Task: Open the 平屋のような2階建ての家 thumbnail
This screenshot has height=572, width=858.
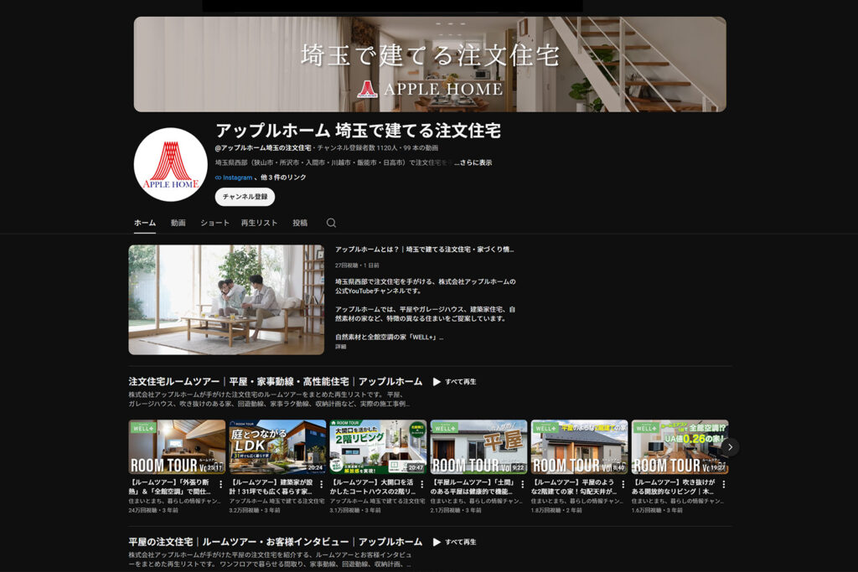Action: (580, 446)
